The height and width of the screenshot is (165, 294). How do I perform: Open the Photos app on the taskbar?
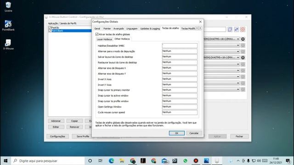tap(206, 161)
